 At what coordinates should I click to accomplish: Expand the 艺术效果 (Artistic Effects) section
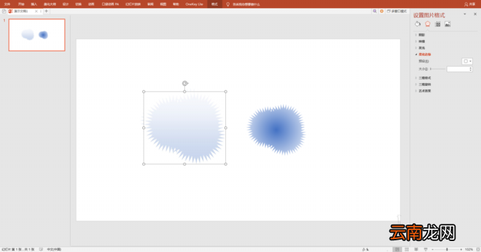coord(425,91)
